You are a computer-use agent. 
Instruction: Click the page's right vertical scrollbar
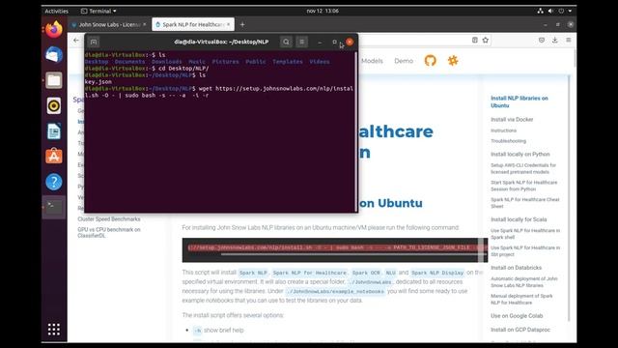coord(569,197)
